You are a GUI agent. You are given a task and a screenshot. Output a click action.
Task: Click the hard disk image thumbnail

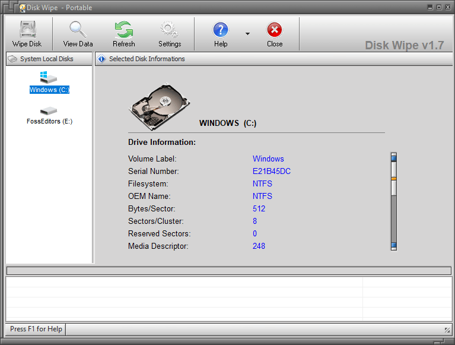tap(159, 106)
